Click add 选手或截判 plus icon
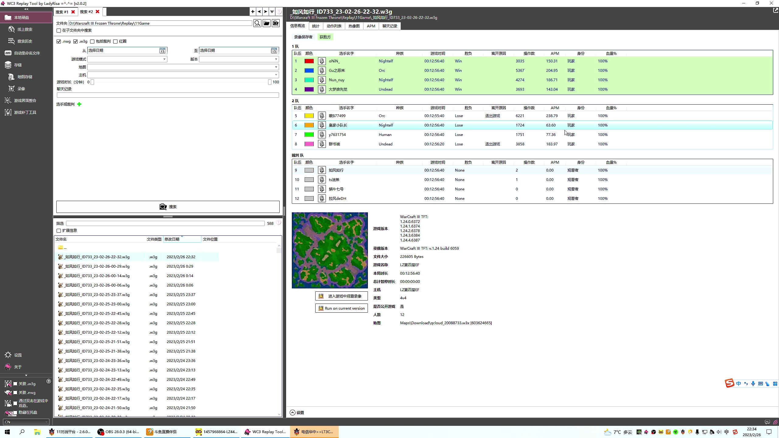779x438 pixels. click(79, 104)
